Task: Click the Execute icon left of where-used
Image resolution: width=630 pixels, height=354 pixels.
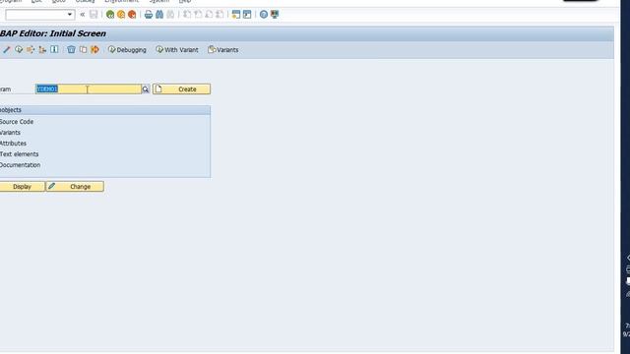Action: pyautogui.click(x=19, y=49)
